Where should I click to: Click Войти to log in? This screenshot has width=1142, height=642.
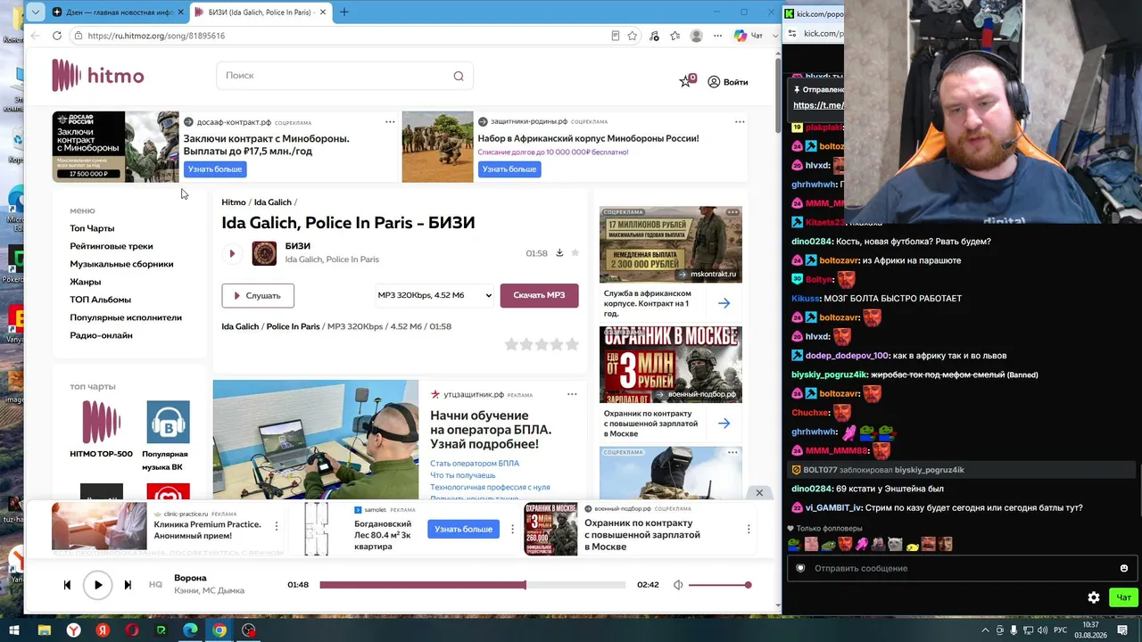click(x=728, y=82)
